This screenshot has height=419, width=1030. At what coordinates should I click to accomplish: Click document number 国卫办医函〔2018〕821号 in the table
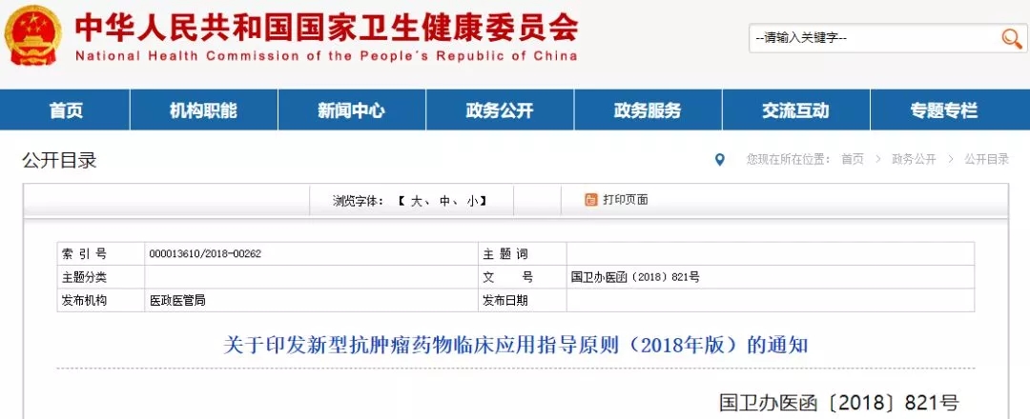point(635,277)
